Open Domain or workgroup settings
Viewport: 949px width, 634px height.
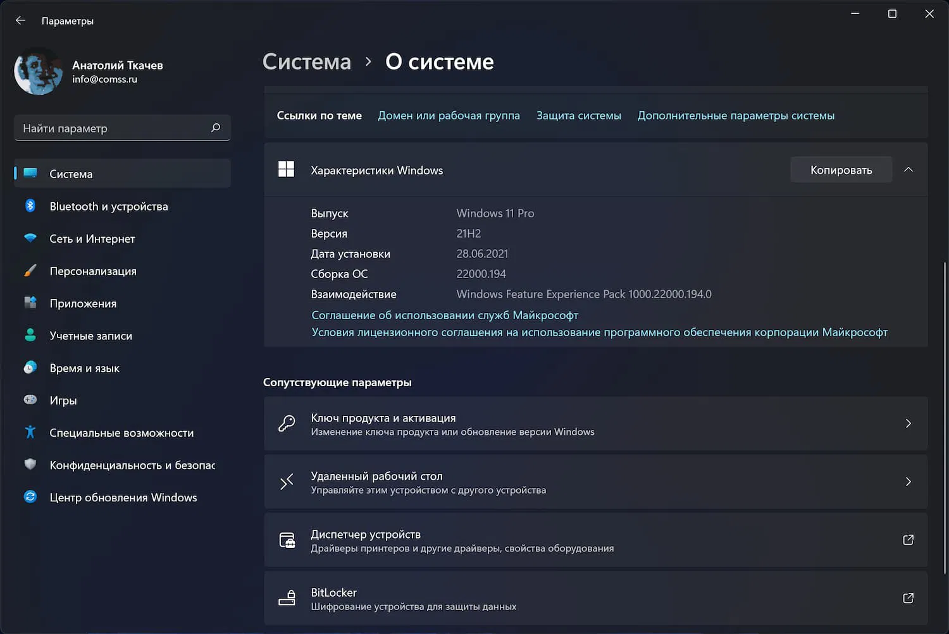449,115
